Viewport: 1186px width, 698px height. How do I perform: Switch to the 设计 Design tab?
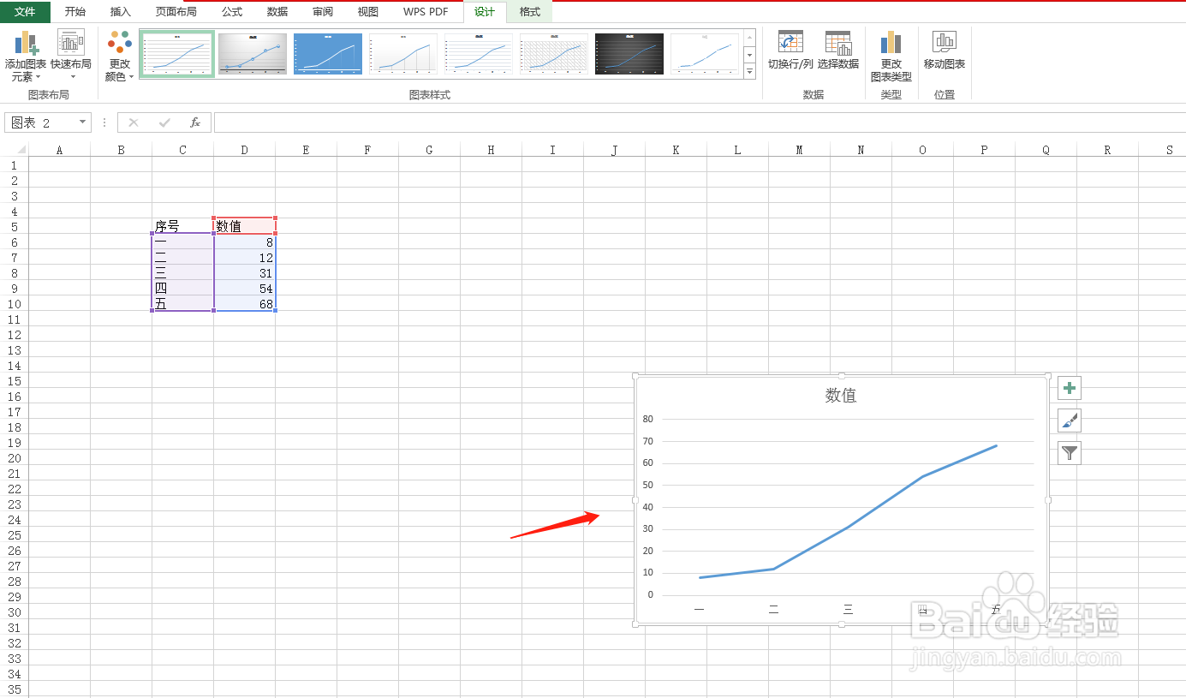[x=485, y=12]
